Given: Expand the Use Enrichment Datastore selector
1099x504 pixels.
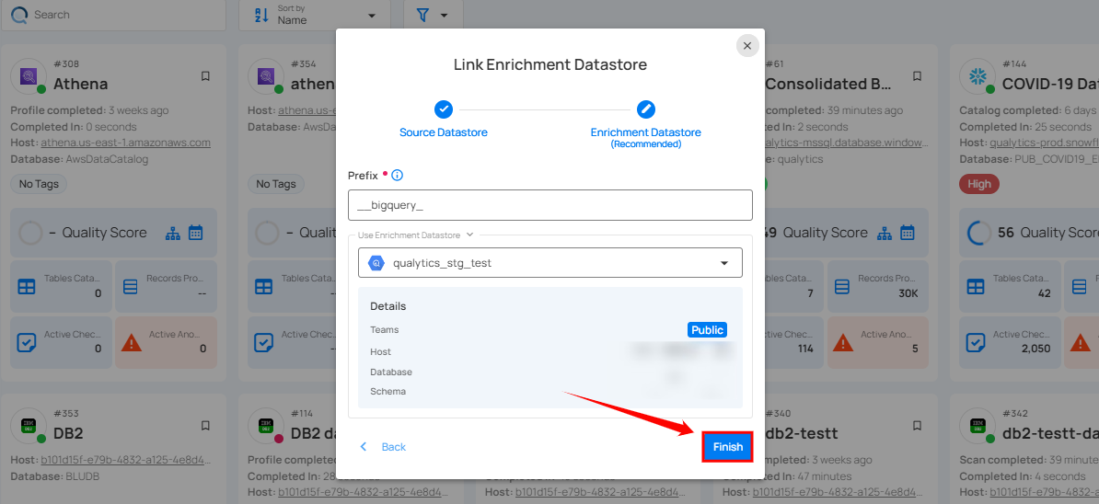Looking at the screenshot, I should pos(416,235).
